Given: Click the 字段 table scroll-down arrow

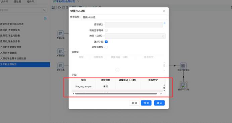Looking at the screenshot, I should 164,90.
